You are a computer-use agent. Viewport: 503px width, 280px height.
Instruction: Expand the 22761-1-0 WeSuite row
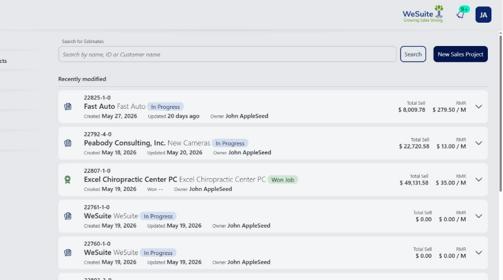479,216
